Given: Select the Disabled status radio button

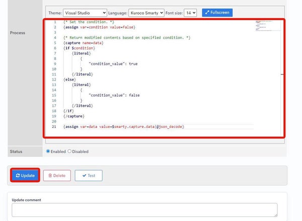Looking at the screenshot, I should [69, 151].
